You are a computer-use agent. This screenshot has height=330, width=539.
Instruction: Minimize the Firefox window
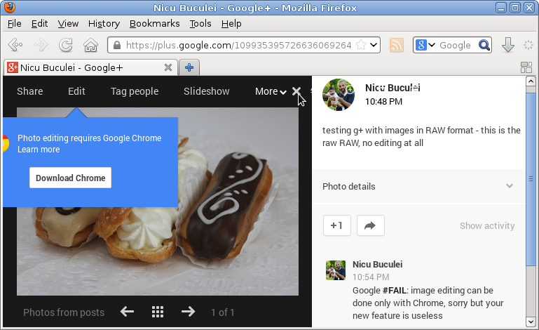click(501, 8)
